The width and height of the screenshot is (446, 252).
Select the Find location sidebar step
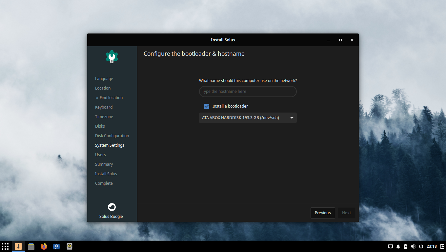coord(109,98)
